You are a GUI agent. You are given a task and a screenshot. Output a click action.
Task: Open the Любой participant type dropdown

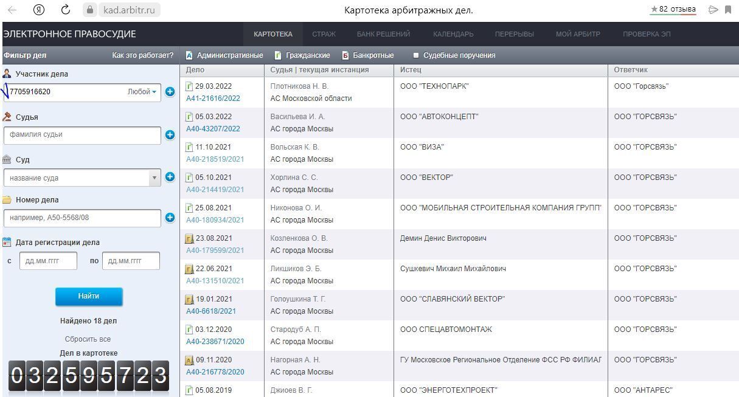point(142,92)
